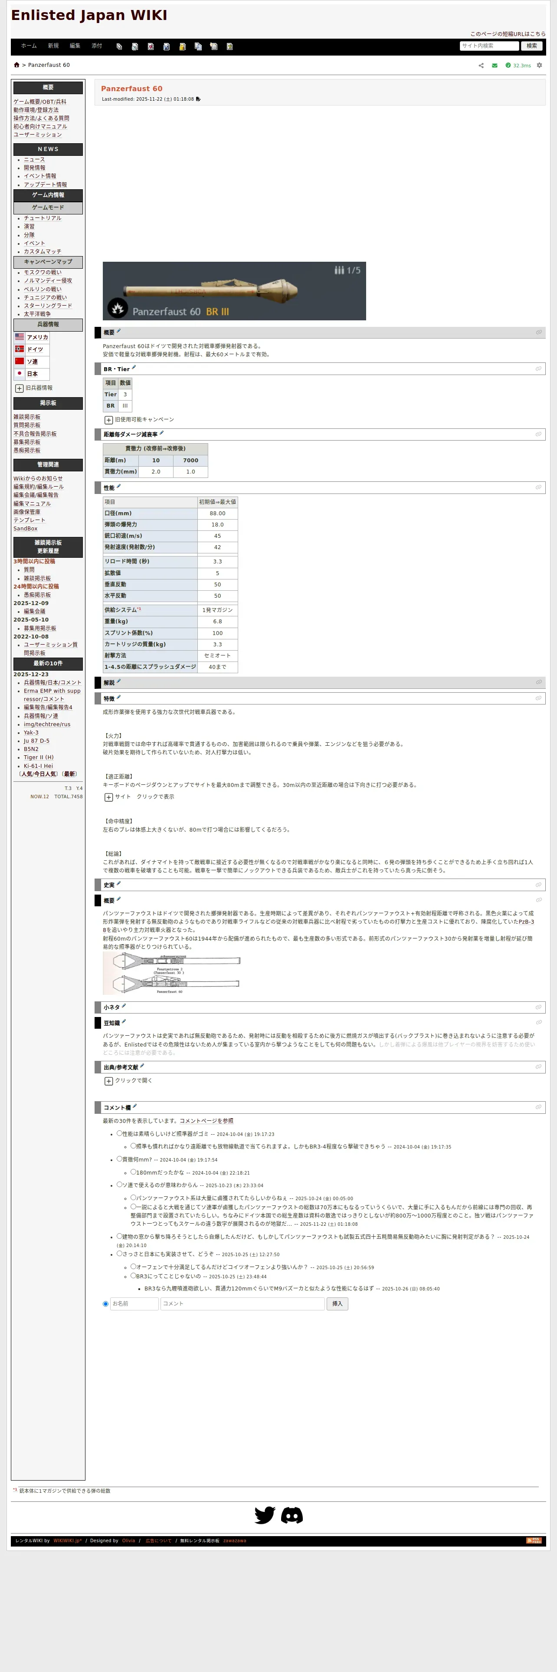Click the red arrow reload page icon

pos(151,47)
